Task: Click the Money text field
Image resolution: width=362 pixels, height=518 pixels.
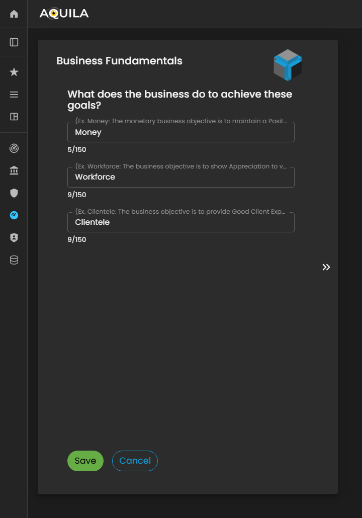Action: coord(181,132)
